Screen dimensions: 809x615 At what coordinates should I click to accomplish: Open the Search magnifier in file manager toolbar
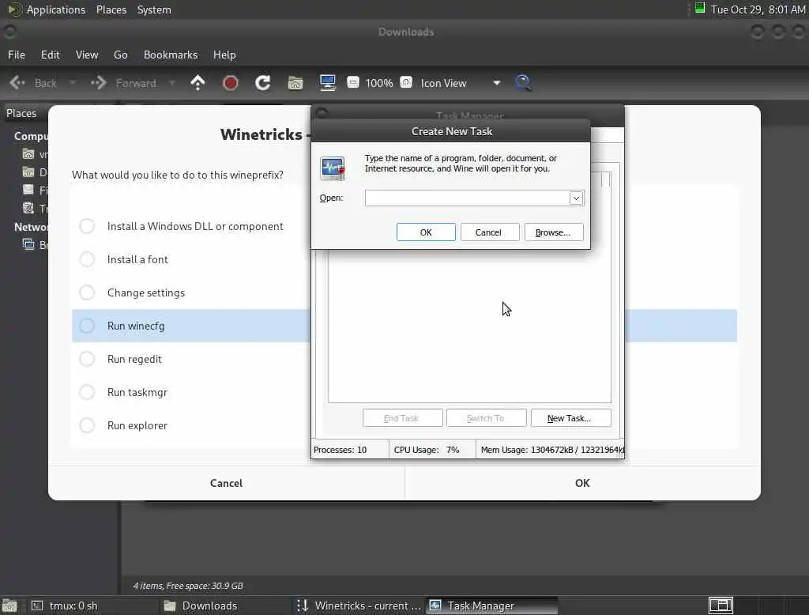pyautogui.click(x=523, y=83)
